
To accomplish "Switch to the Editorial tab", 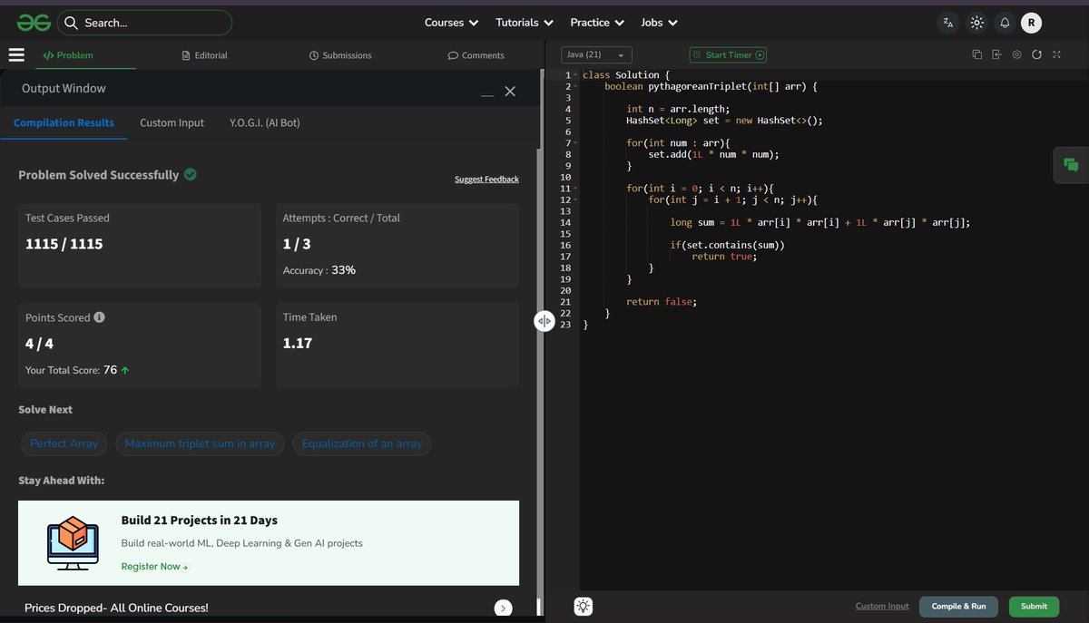I will [205, 55].
